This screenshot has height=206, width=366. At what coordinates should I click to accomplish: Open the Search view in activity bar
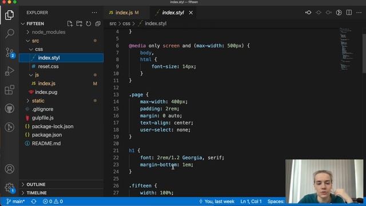[9, 33]
